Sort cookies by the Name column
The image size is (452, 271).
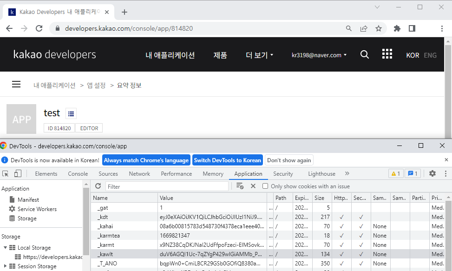(124, 198)
